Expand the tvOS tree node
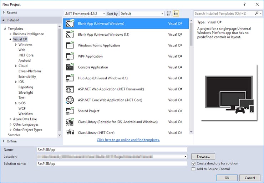 point(16,103)
